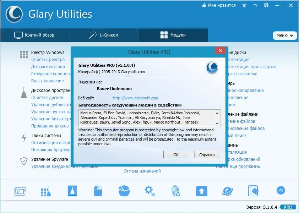Viewport: 299px width, 213px height.
Task: Click the Warning copyright notice text
Action: point(147,137)
